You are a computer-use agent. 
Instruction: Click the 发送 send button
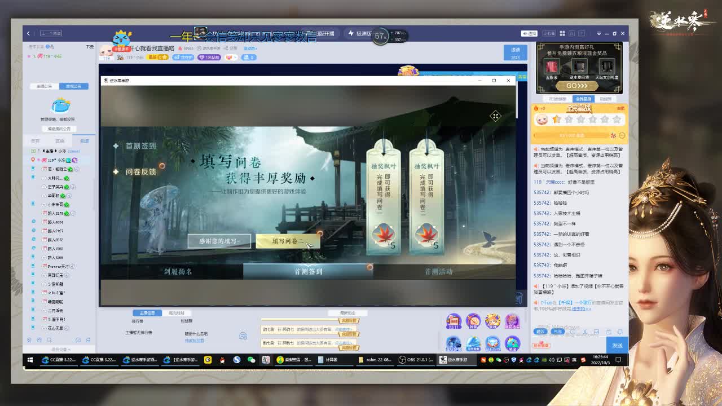coord(617,345)
